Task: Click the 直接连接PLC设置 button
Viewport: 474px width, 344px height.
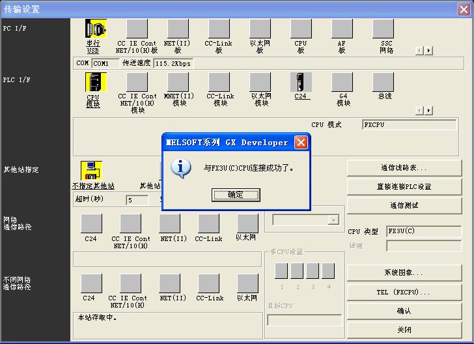Action: click(x=404, y=186)
